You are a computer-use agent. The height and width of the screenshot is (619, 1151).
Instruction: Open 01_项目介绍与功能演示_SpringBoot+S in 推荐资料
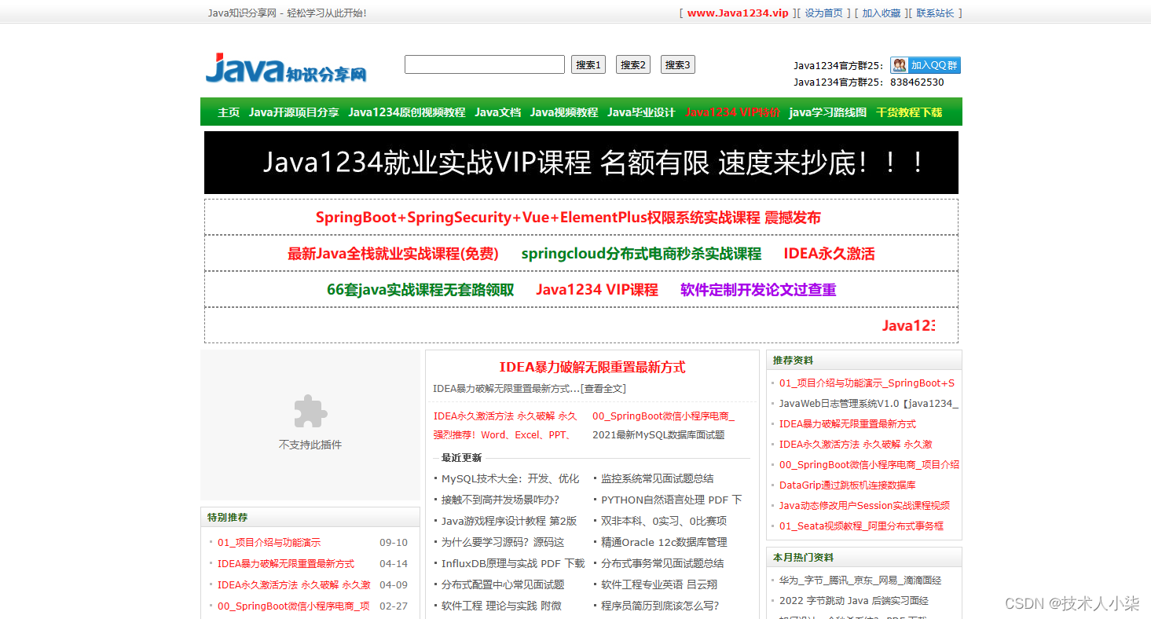tap(867, 383)
